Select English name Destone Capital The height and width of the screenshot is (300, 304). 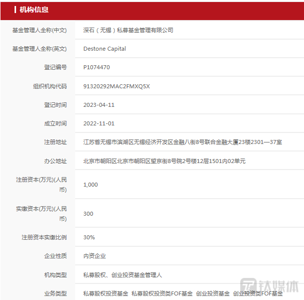tap(104, 49)
